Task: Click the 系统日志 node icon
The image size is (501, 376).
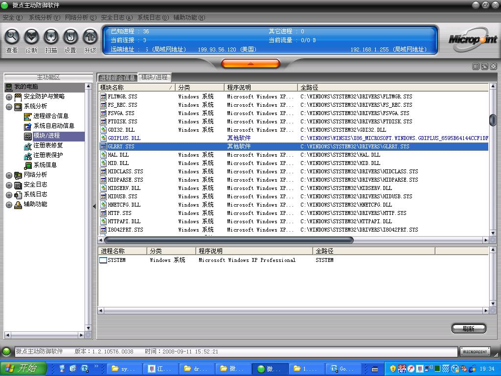Action: pyautogui.click(x=18, y=195)
